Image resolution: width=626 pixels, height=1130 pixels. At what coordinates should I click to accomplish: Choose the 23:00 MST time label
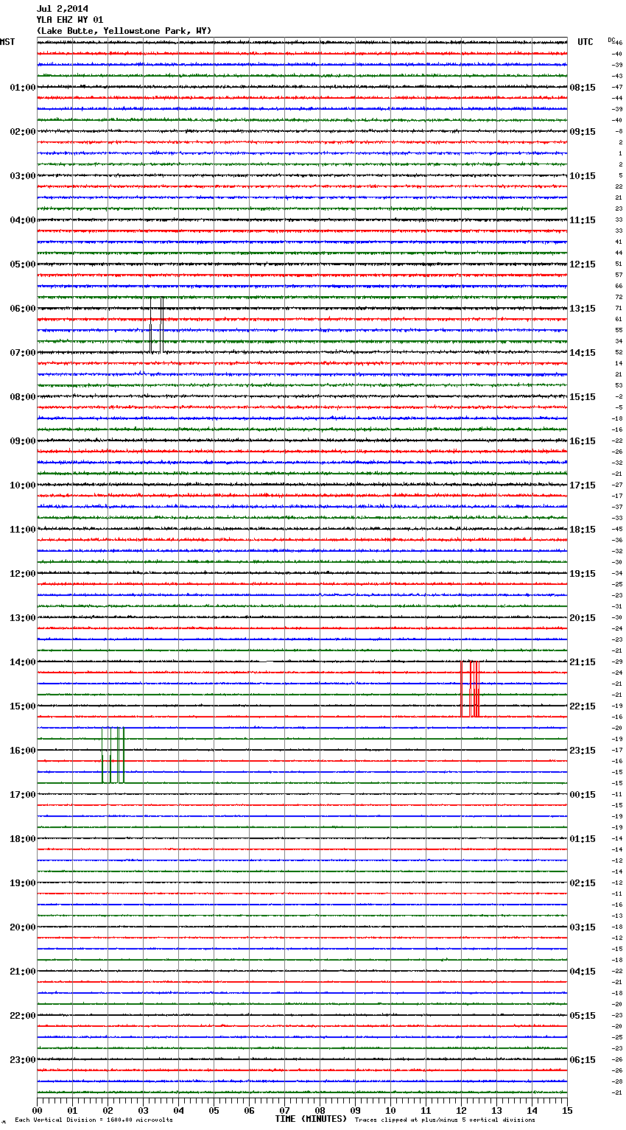(23, 1060)
